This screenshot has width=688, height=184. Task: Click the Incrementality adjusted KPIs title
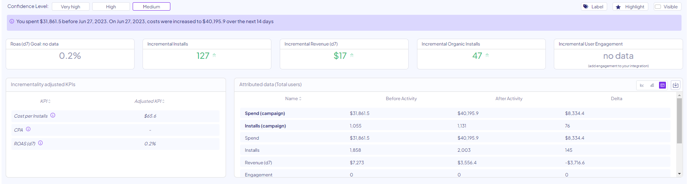[43, 85]
